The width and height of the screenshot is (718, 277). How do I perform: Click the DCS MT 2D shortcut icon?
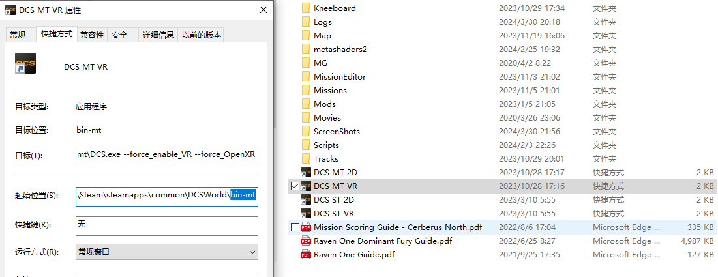click(x=306, y=173)
